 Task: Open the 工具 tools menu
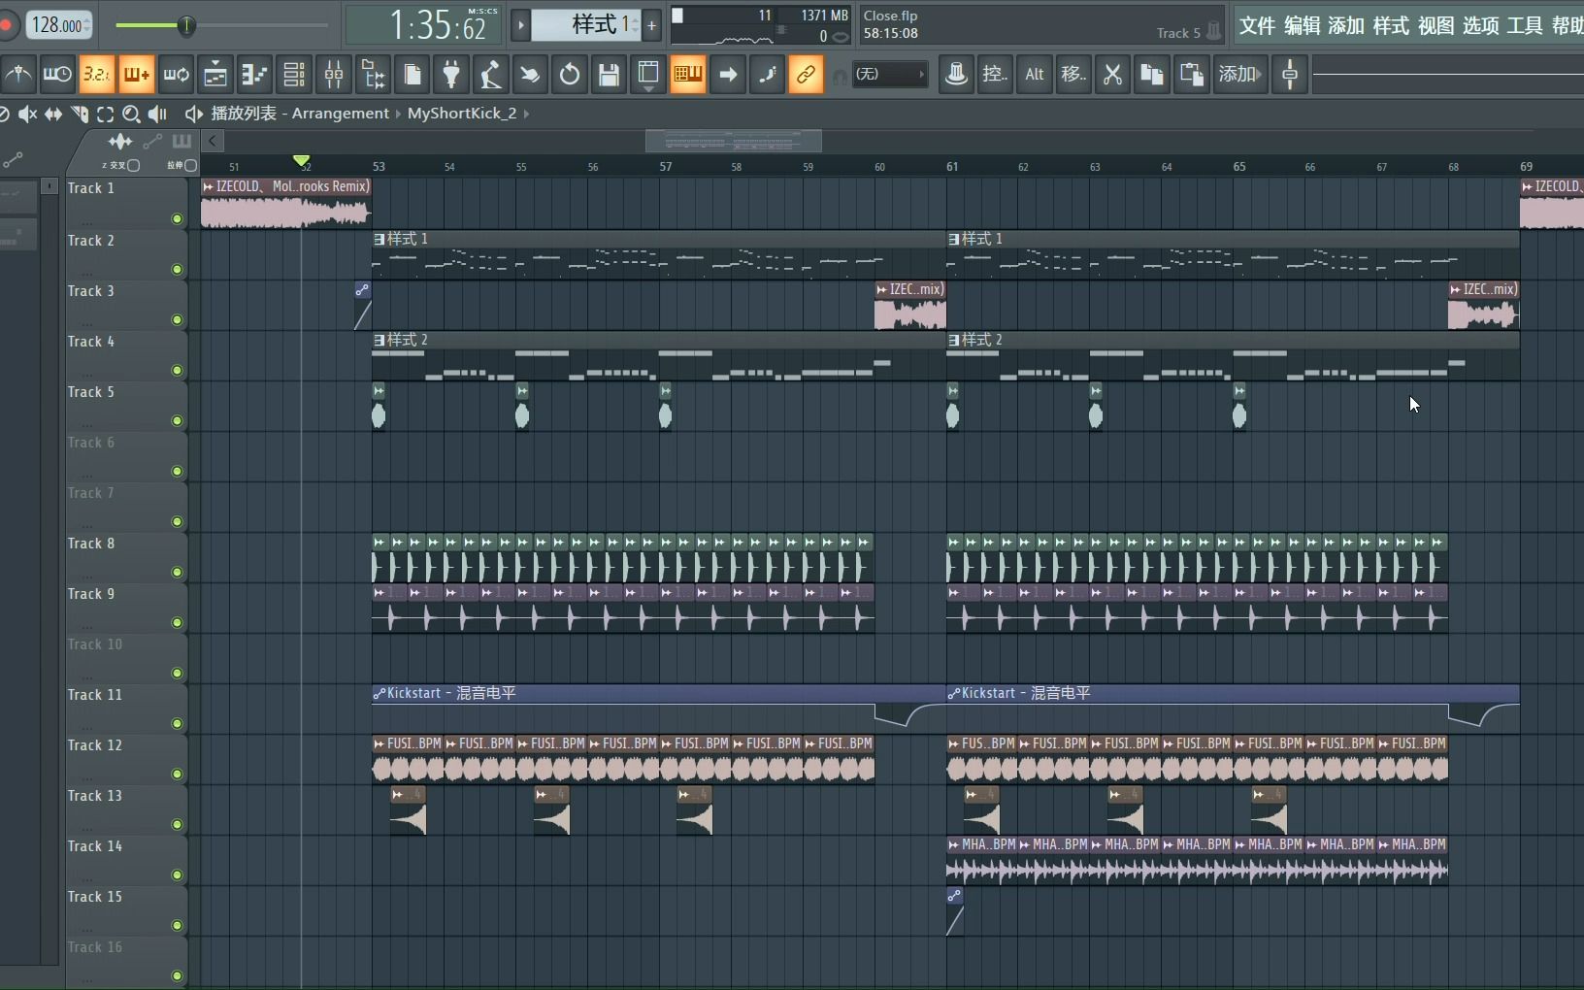click(1525, 26)
